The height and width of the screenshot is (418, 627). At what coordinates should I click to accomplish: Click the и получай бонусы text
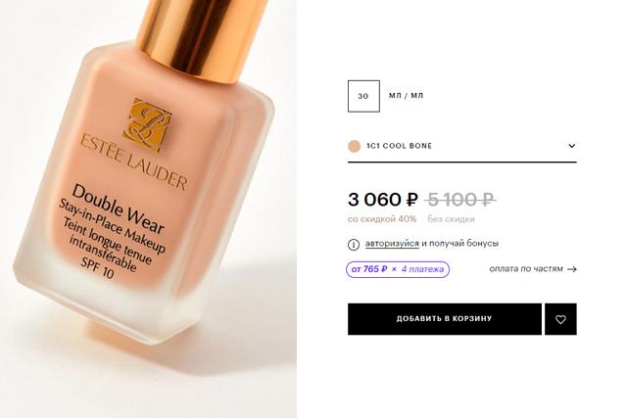tap(459, 244)
